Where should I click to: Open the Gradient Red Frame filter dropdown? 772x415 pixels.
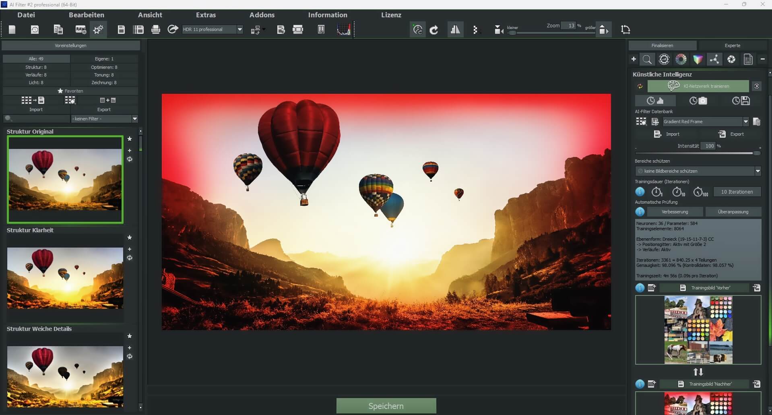[746, 121]
